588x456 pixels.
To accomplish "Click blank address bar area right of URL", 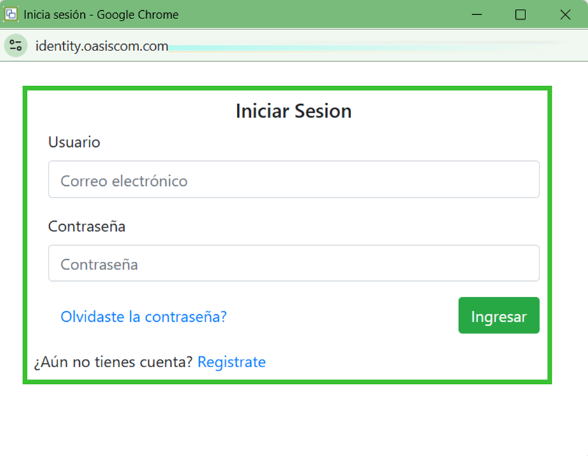I will coord(383,46).
